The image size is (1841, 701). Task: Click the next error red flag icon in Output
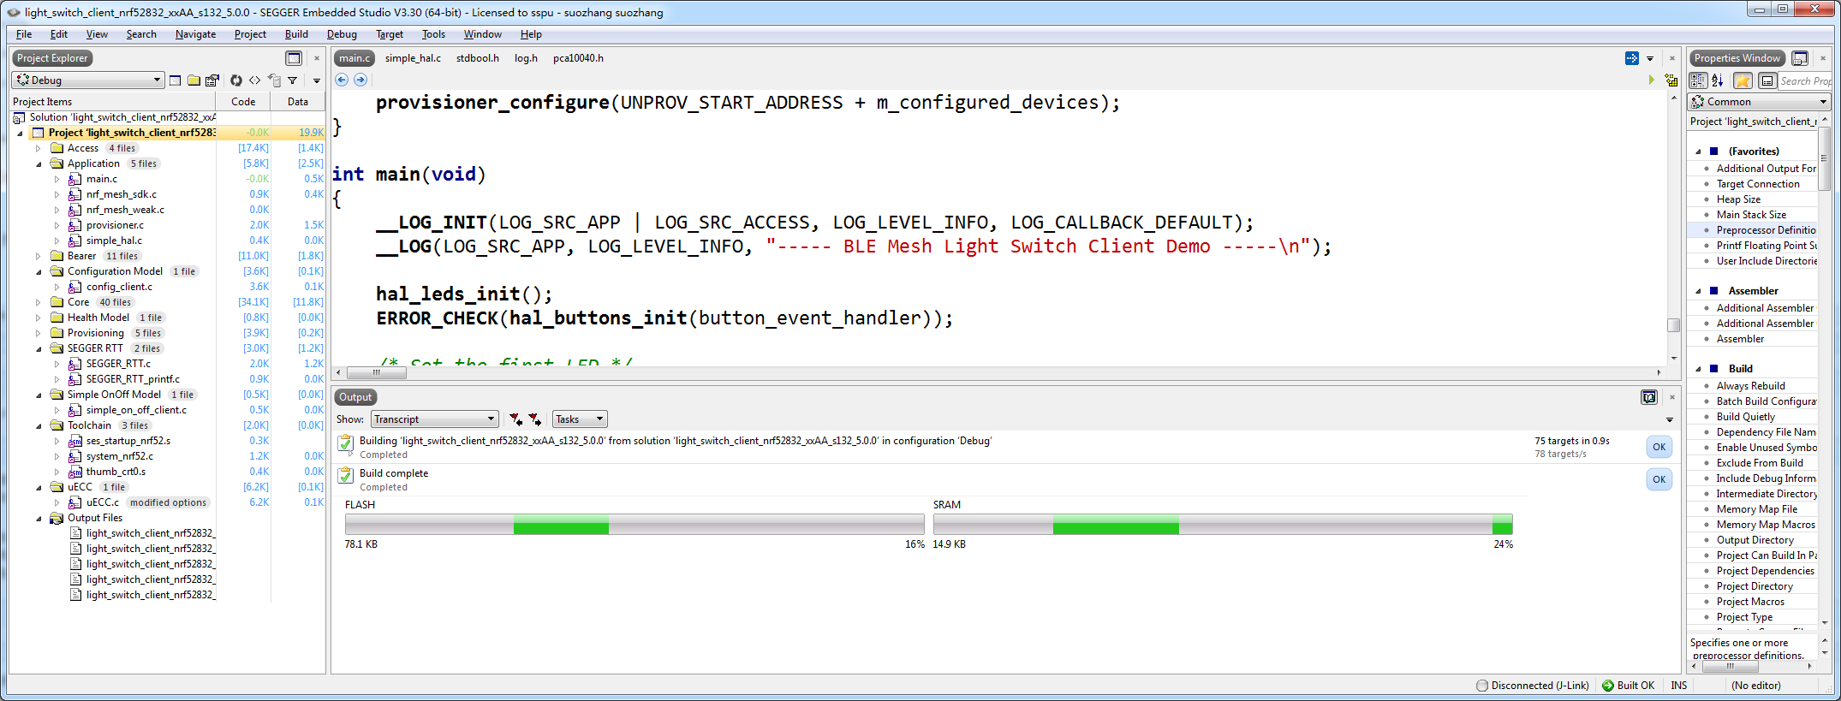[x=535, y=419]
